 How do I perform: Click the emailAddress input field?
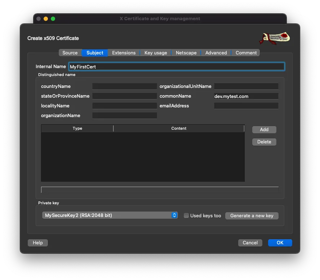(246, 106)
